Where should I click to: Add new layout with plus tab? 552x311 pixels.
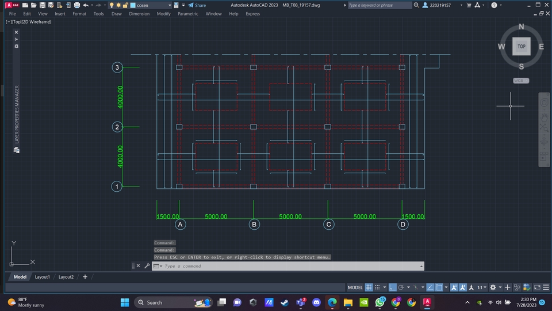[85, 277]
